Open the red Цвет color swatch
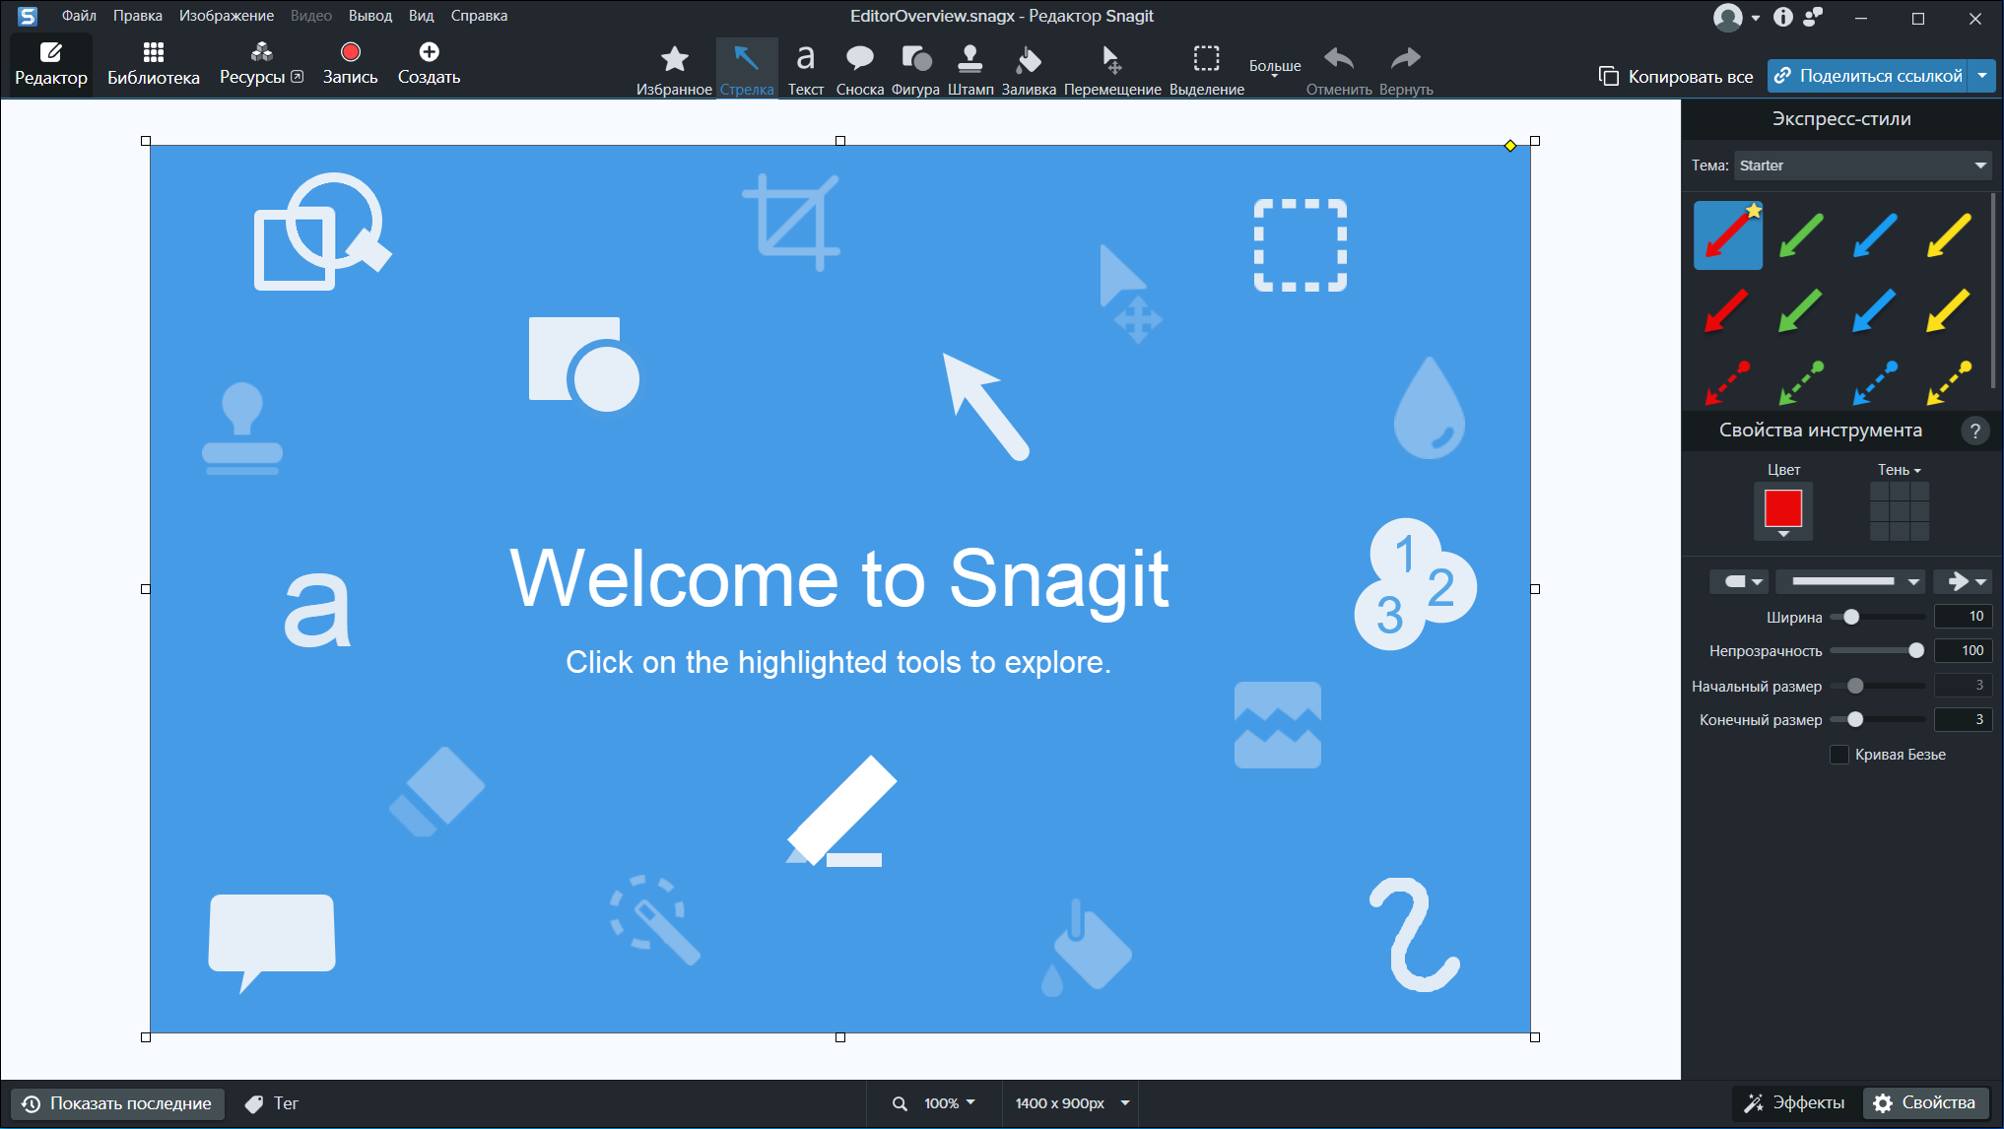The height and width of the screenshot is (1129, 2004). 1782,509
